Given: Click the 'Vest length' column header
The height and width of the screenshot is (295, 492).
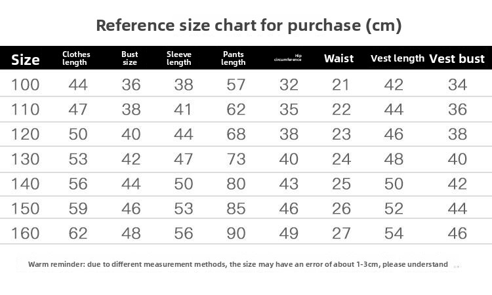Looking at the screenshot, I should (398, 58).
